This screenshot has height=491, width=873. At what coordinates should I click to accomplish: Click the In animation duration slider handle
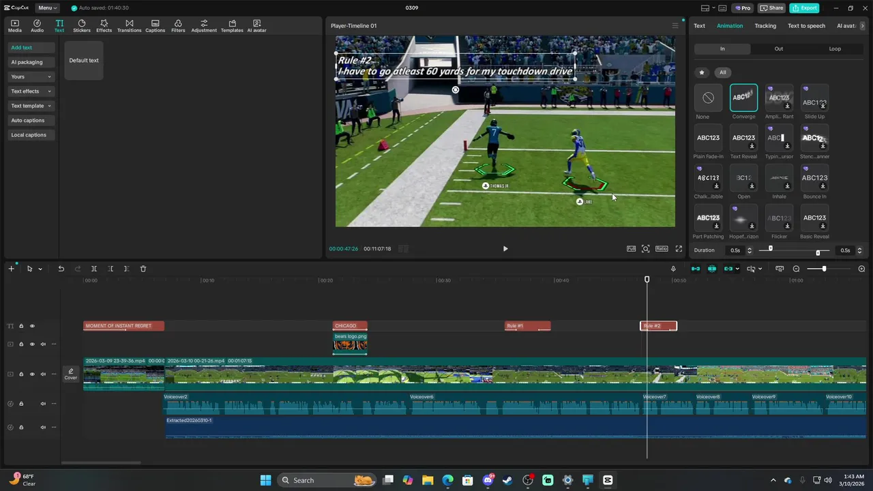coord(771,248)
